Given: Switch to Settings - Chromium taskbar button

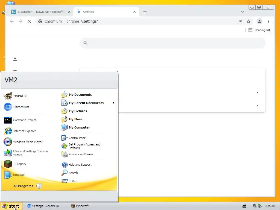Looking at the screenshot, I should [x=43, y=206].
